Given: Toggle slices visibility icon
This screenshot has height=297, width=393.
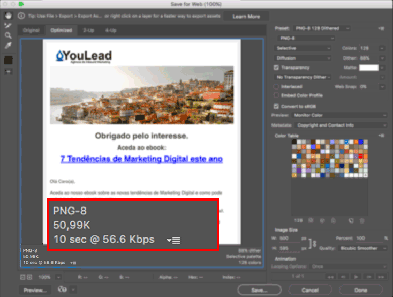Looking at the screenshot, I should 8,71.
